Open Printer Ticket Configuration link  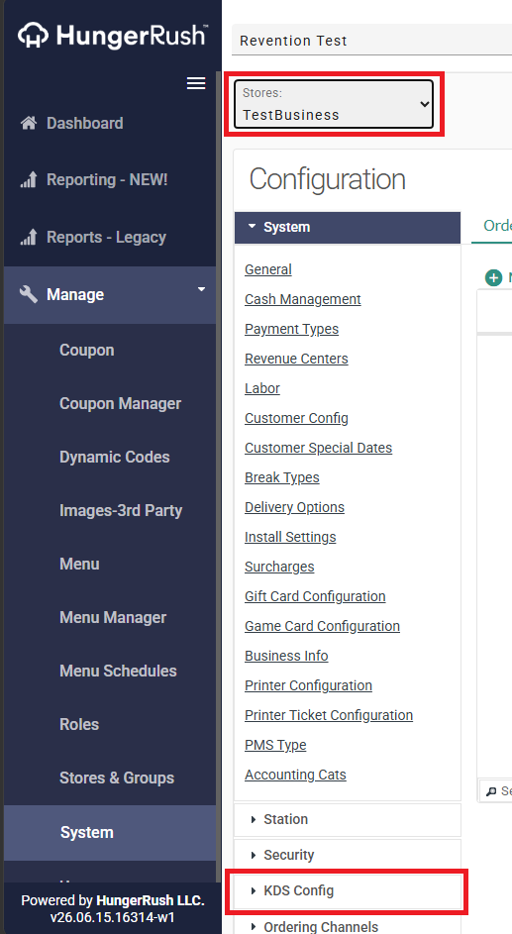[329, 716]
